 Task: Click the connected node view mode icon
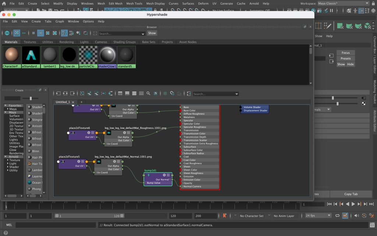pos(127,93)
